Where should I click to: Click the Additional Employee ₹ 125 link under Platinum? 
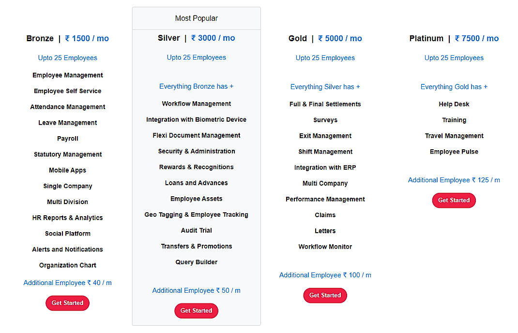pos(454,180)
